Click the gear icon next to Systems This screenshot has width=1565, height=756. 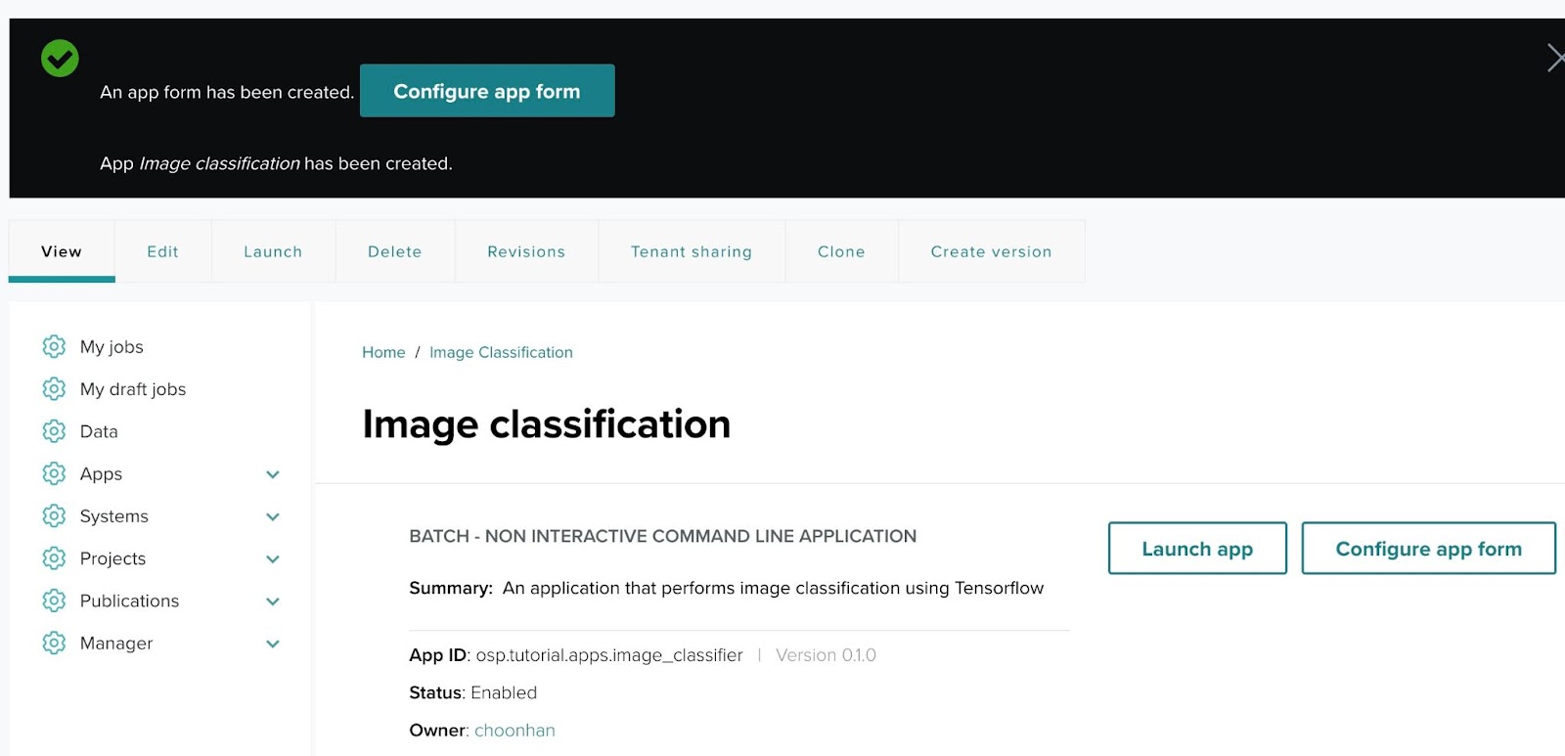[x=54, y=516]
